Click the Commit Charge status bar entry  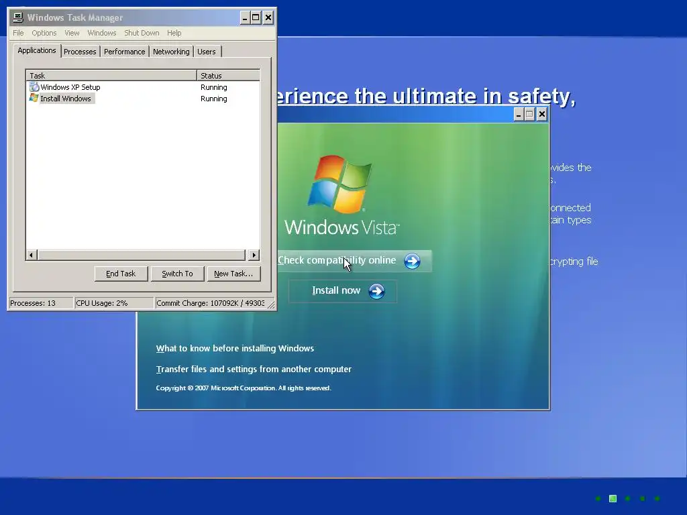click(211, 303)
